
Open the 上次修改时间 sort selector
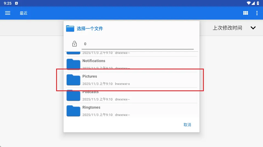click(x=227, y=28)
